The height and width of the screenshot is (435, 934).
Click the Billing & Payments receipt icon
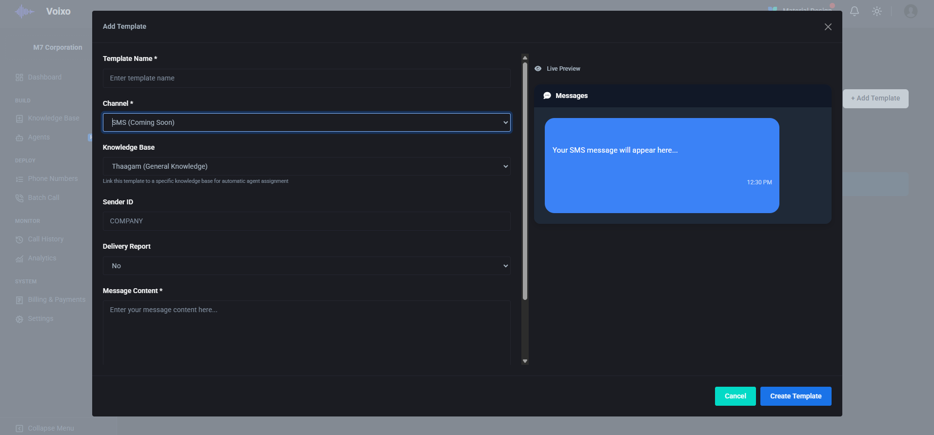[20, 300]
